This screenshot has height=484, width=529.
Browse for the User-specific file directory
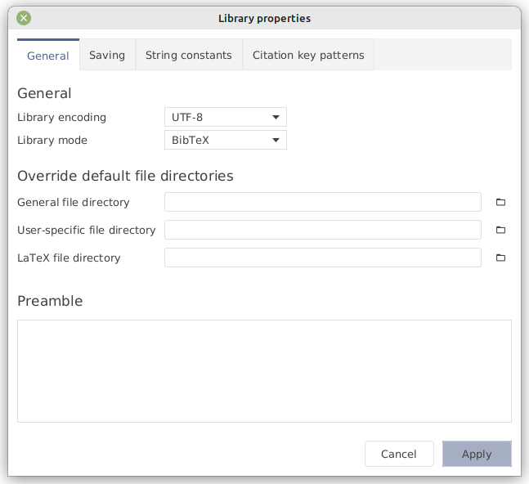tap(501, 230)
